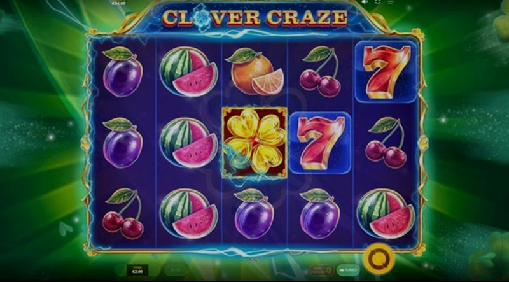
Task: Click the balance amount at top
Action: [118, 3]
